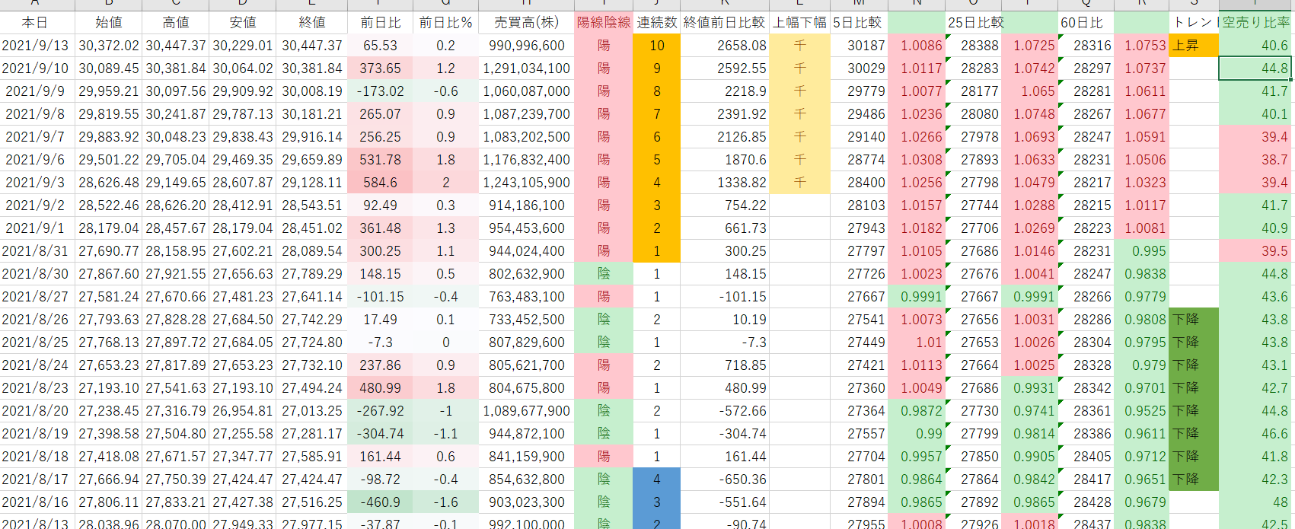Select the 25-day average 28388
Image resolution: width=1295 pixels, height=529 pixels.
coord(974,46)
